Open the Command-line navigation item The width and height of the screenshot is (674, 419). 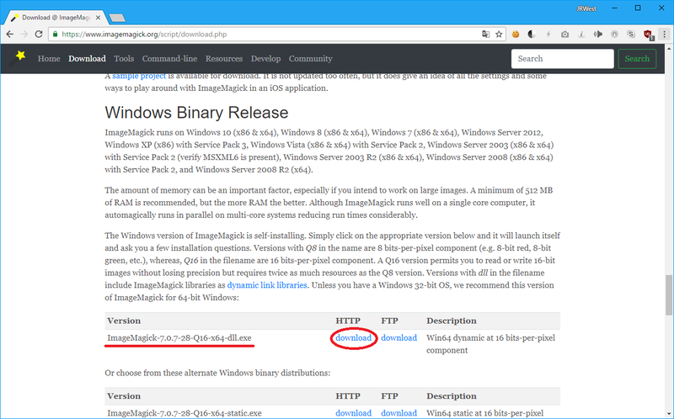pyautogui.click(x=169, y=59)
